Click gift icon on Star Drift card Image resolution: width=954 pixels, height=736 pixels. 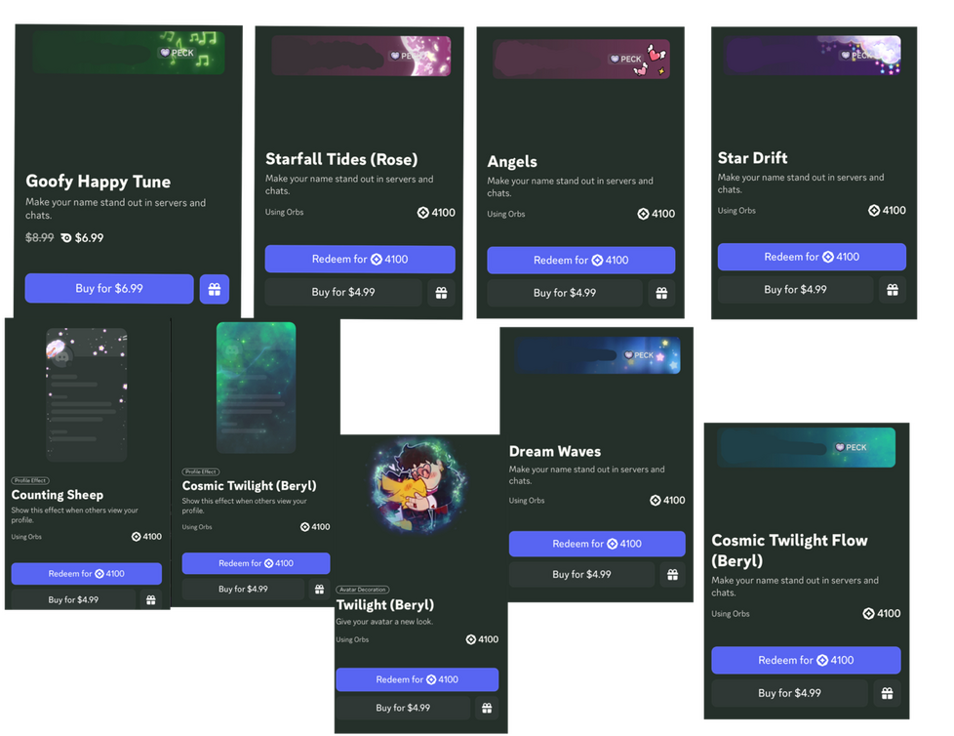click(892, 290)
